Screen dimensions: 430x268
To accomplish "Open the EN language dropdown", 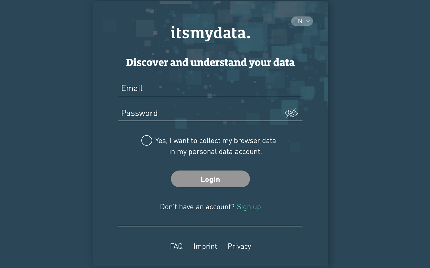I will click(x=302, y=21).
